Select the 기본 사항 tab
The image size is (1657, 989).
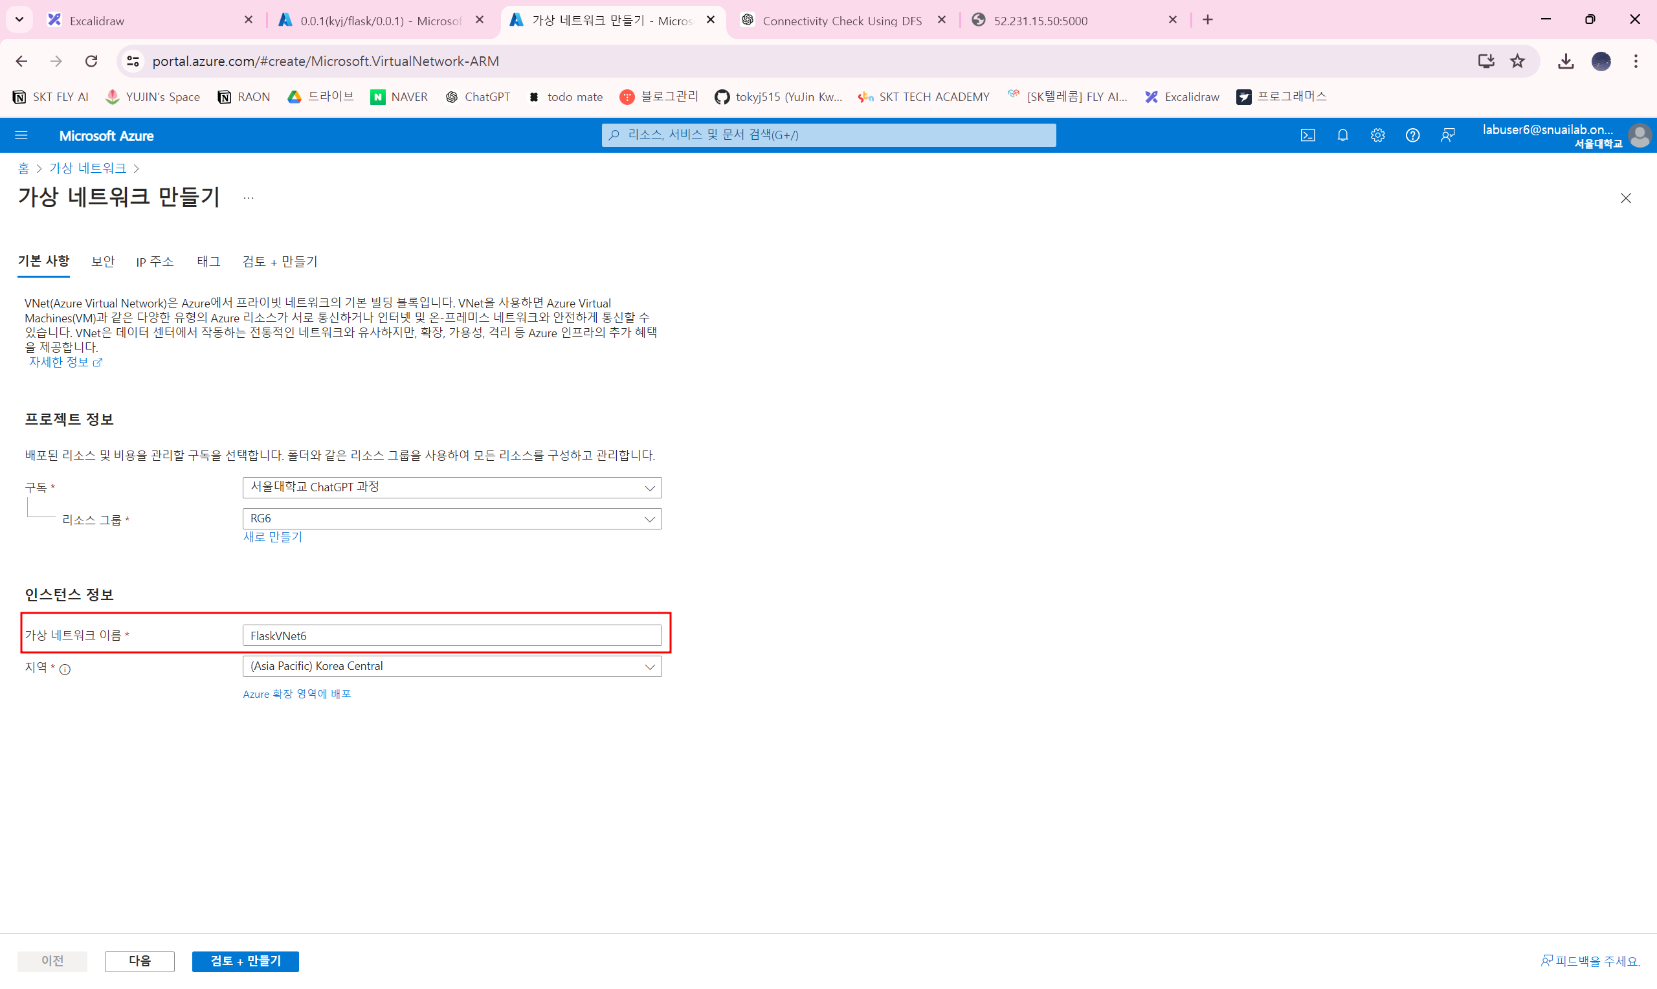(43, 261)
